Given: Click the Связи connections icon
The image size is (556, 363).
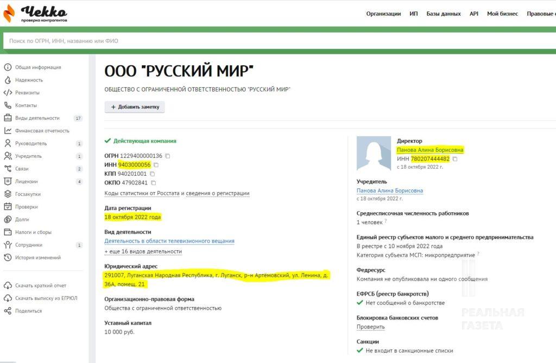Looking at the screenshot, I should (8, 169).
